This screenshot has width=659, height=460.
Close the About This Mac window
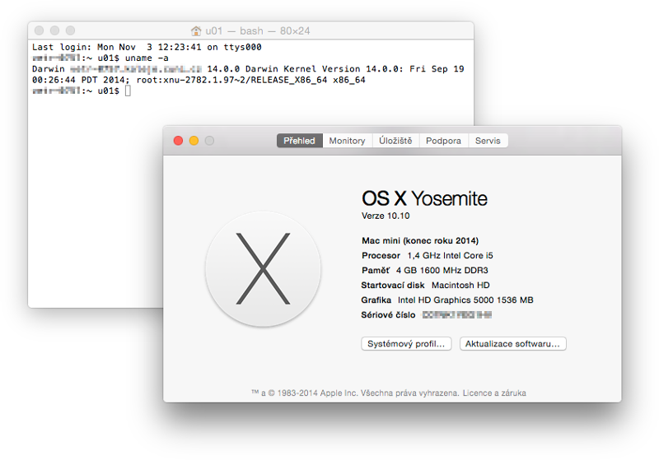click(178, 141)
